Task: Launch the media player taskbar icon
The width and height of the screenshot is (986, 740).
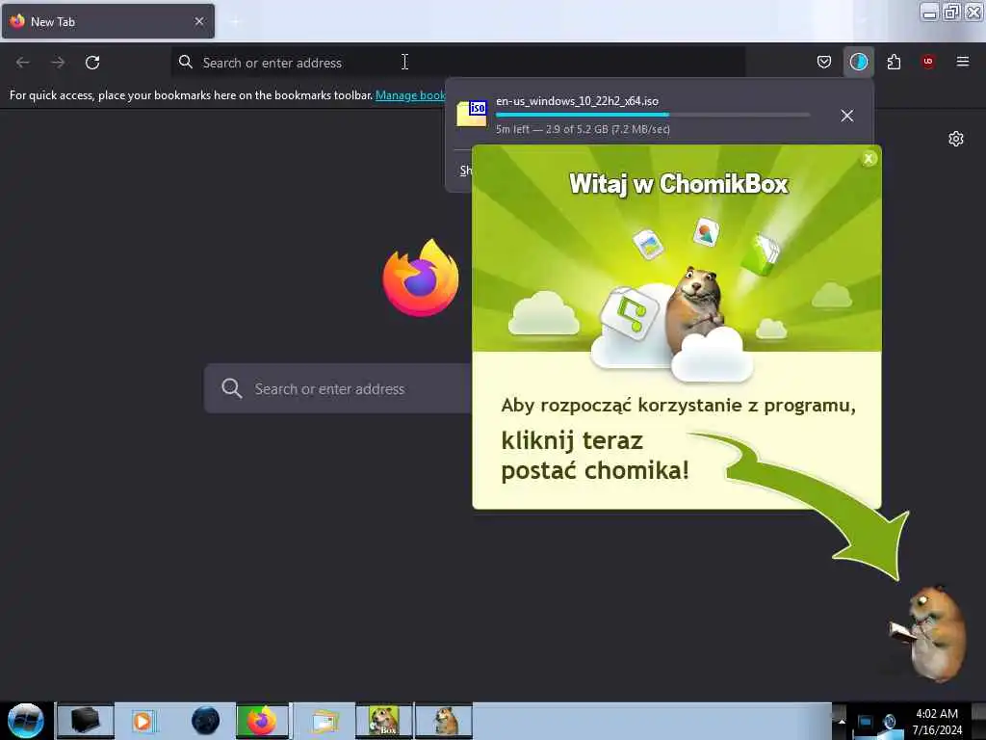Action: [143, 721]
